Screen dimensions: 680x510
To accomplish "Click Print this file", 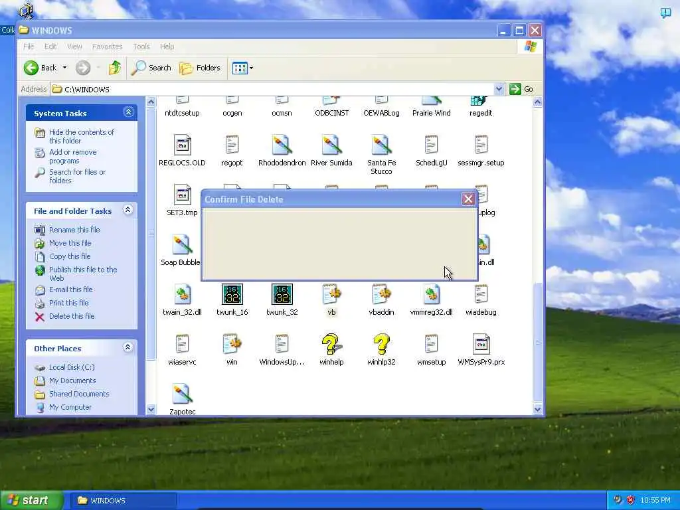I will pyautogui.click(x=68, y=303).
